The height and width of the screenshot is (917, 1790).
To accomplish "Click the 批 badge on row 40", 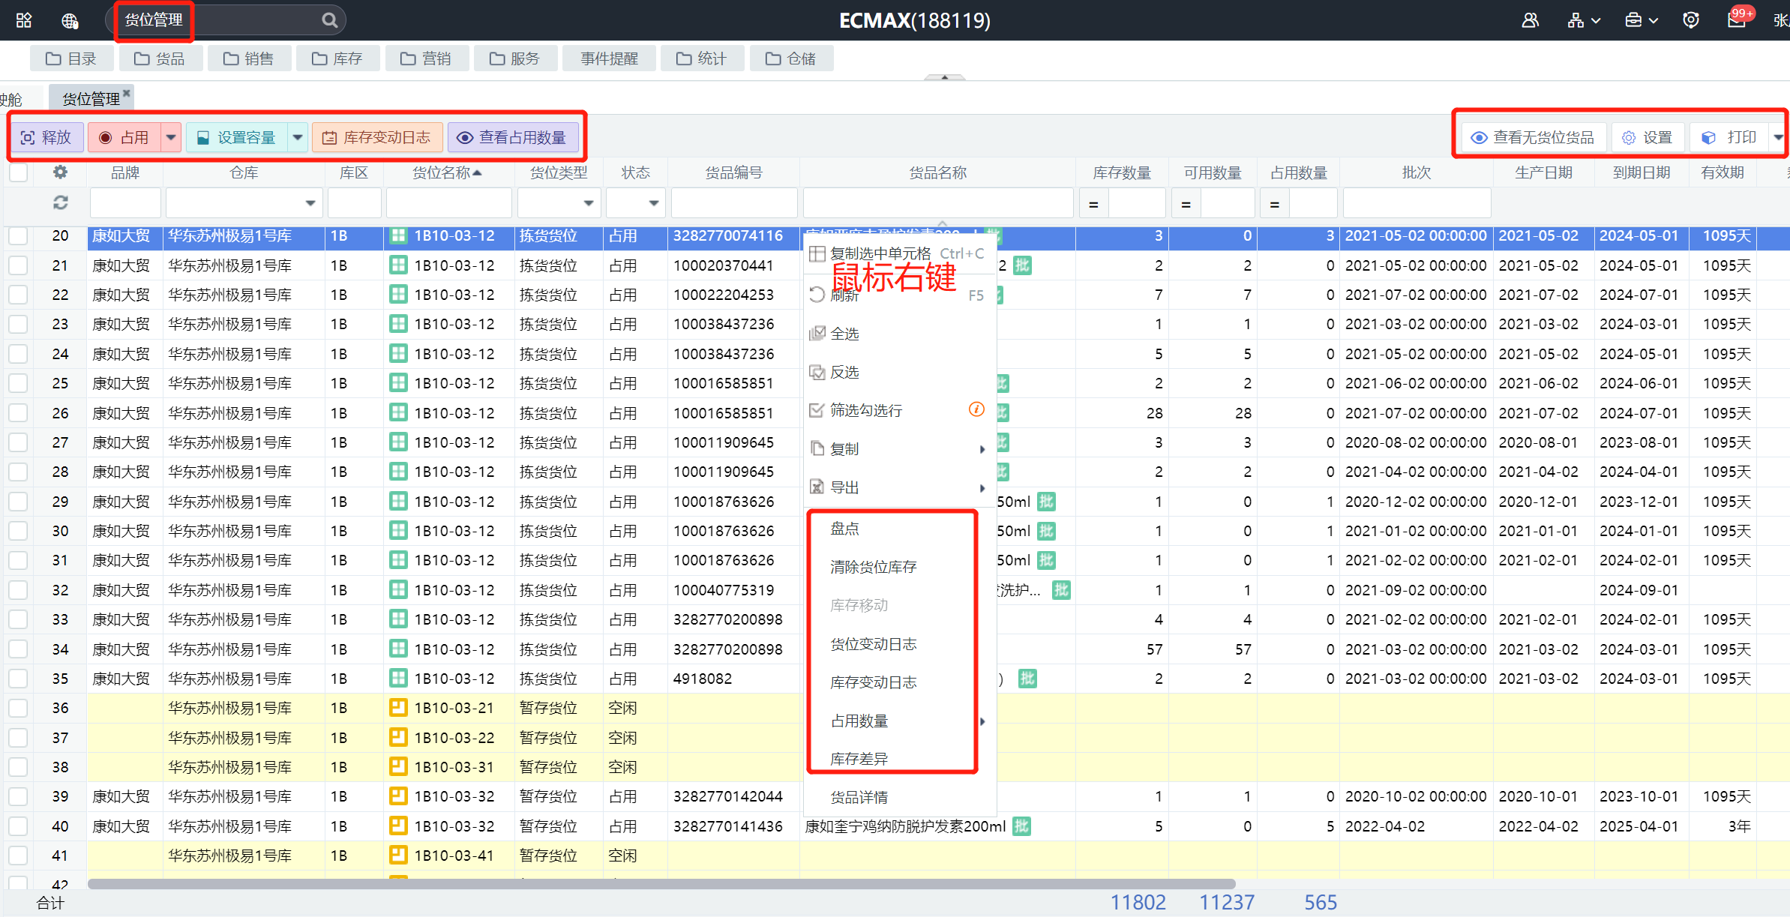I will pos(1021,826).
